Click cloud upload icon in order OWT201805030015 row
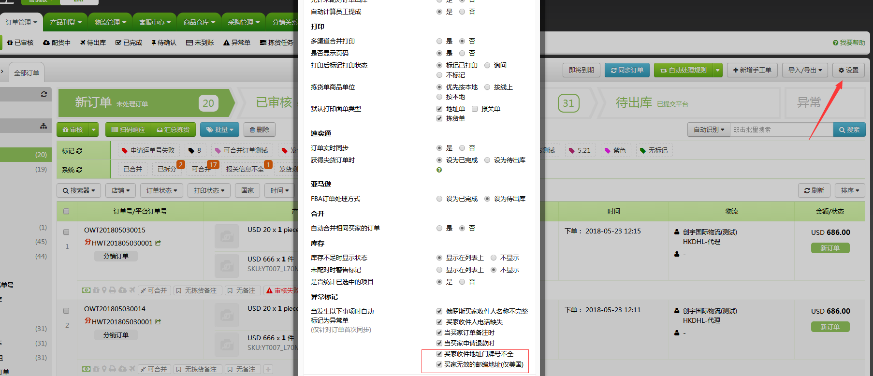873x376 pixels. click(122, 290)
